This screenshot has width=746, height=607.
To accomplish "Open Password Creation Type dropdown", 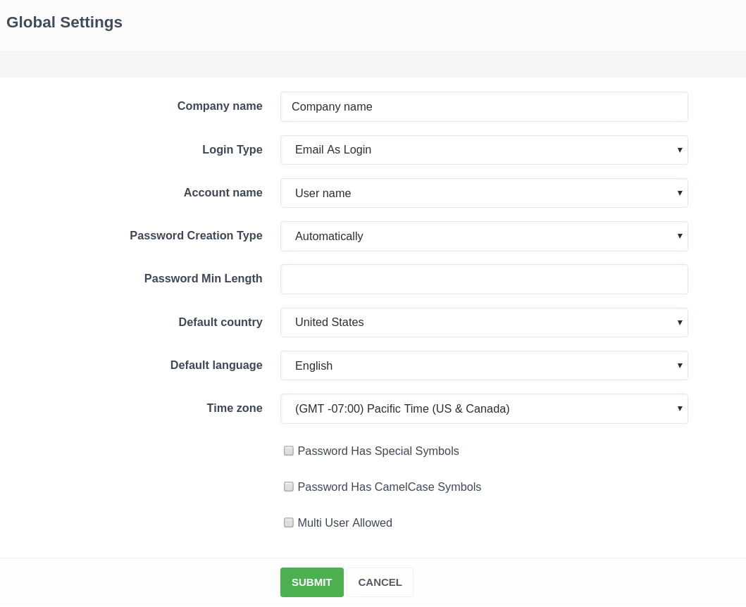I will pos(484,236).
